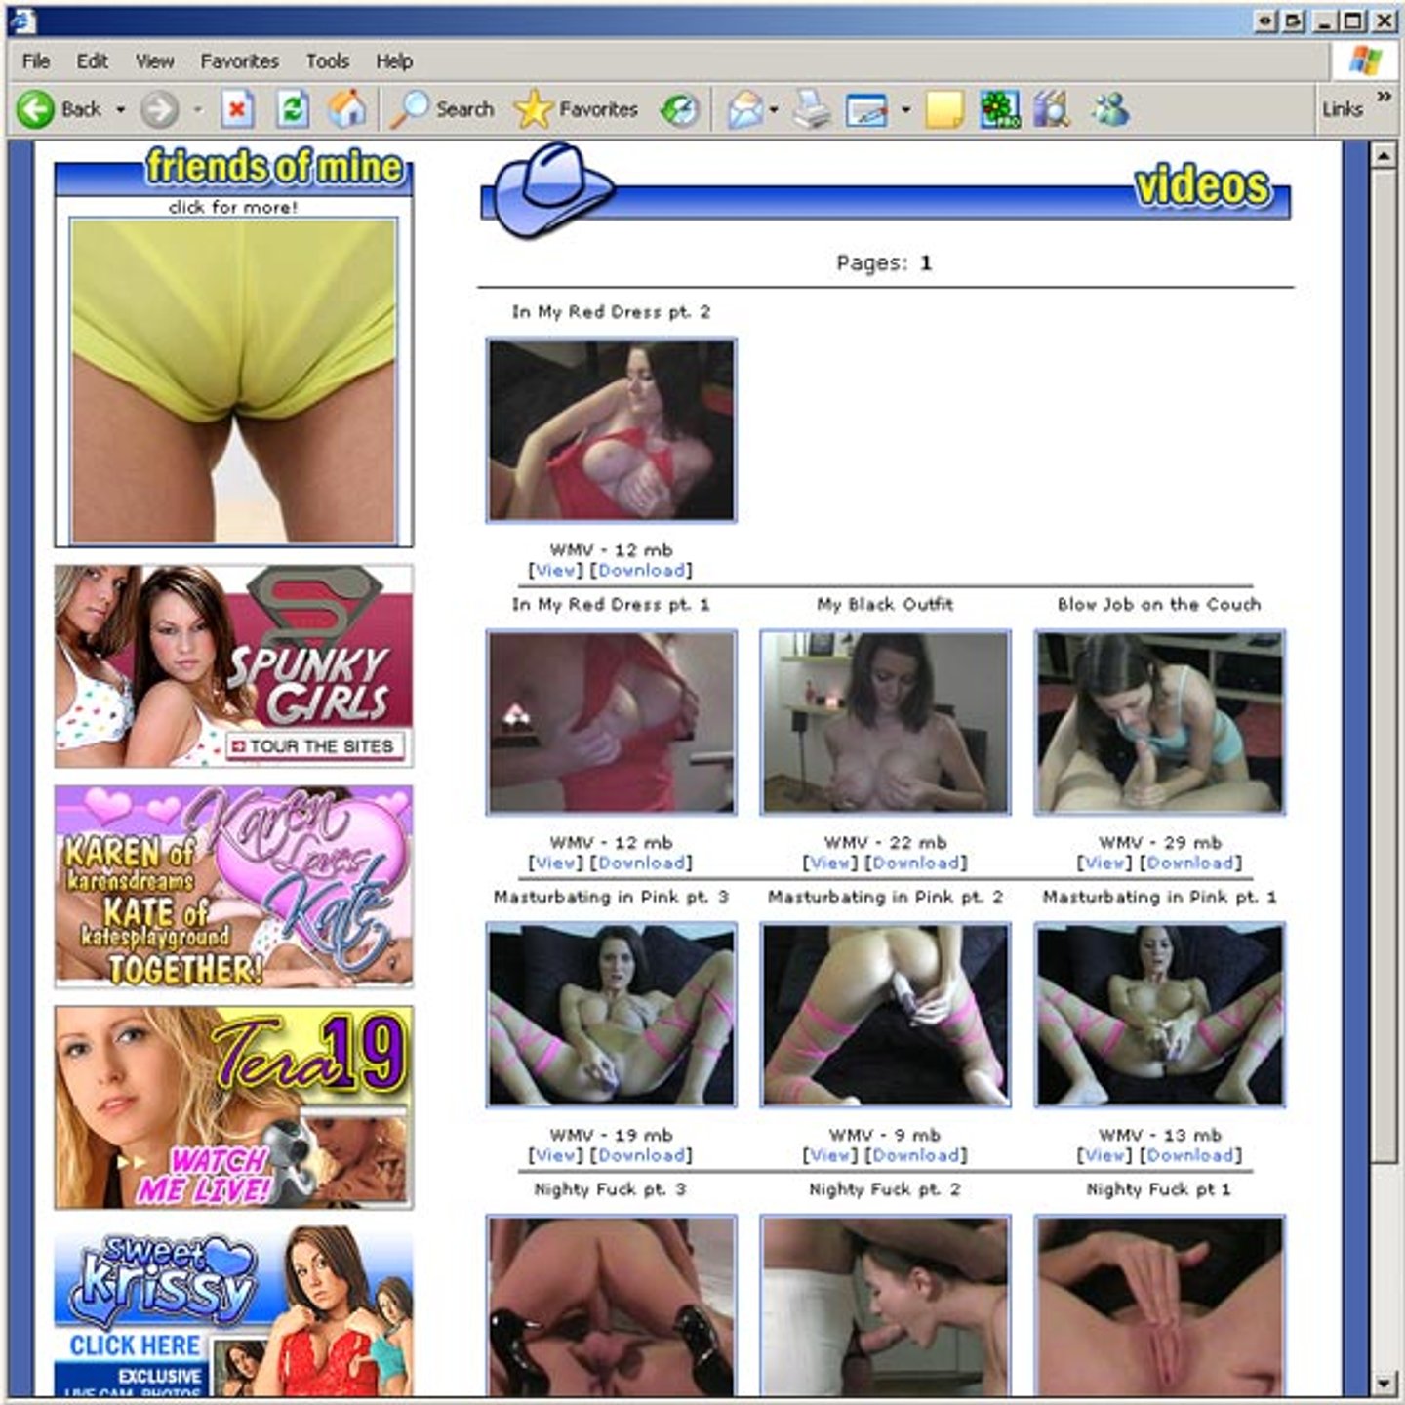This screenshot has height=1405, width=1405.
Task: Show browsing History
Action: 679,109
